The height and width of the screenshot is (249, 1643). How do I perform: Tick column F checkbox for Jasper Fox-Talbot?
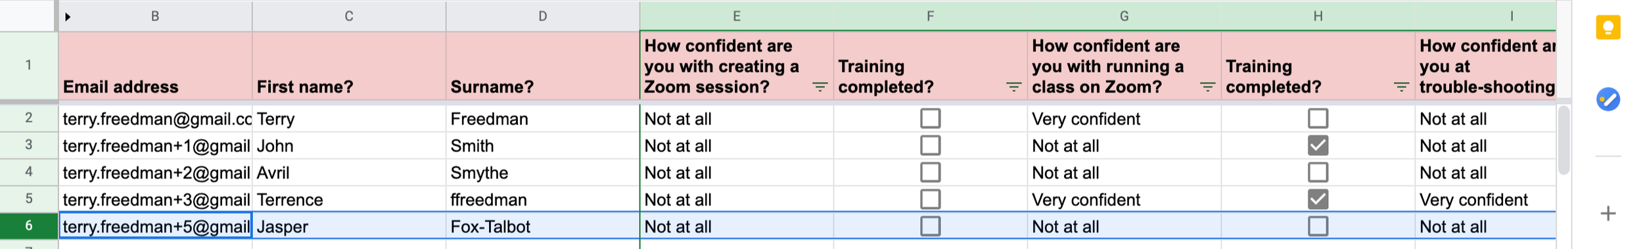coord(930,226)
